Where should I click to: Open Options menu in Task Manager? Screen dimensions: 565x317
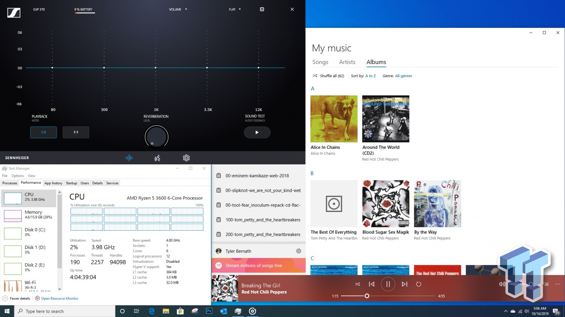click(x=18, y=176)
